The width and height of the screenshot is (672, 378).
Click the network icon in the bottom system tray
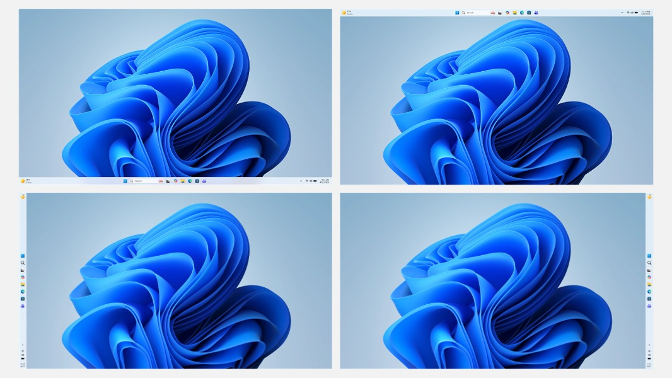306,181
